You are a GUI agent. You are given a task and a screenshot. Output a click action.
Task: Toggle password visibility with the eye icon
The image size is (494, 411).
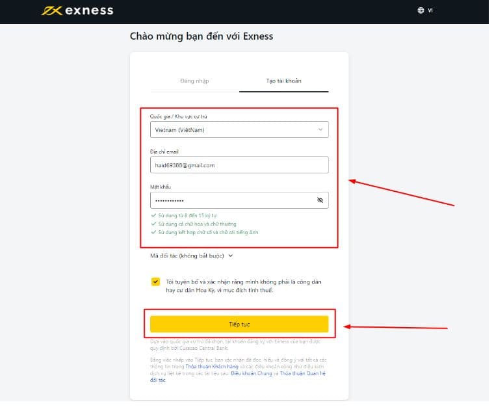pyautogui.click(x=320, y=200)
